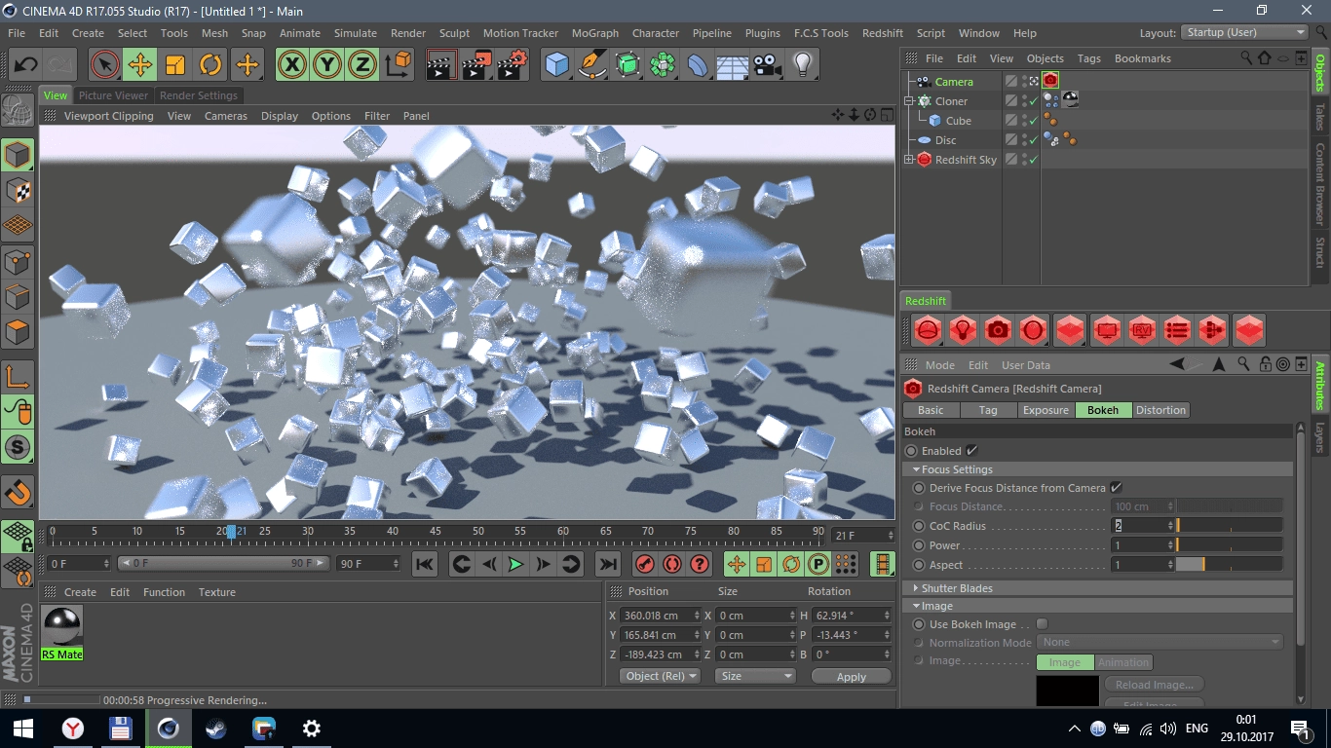Select the Live Selection tool
The height and width of the screenshot is (748, 1331).
(x=105, y=65)
